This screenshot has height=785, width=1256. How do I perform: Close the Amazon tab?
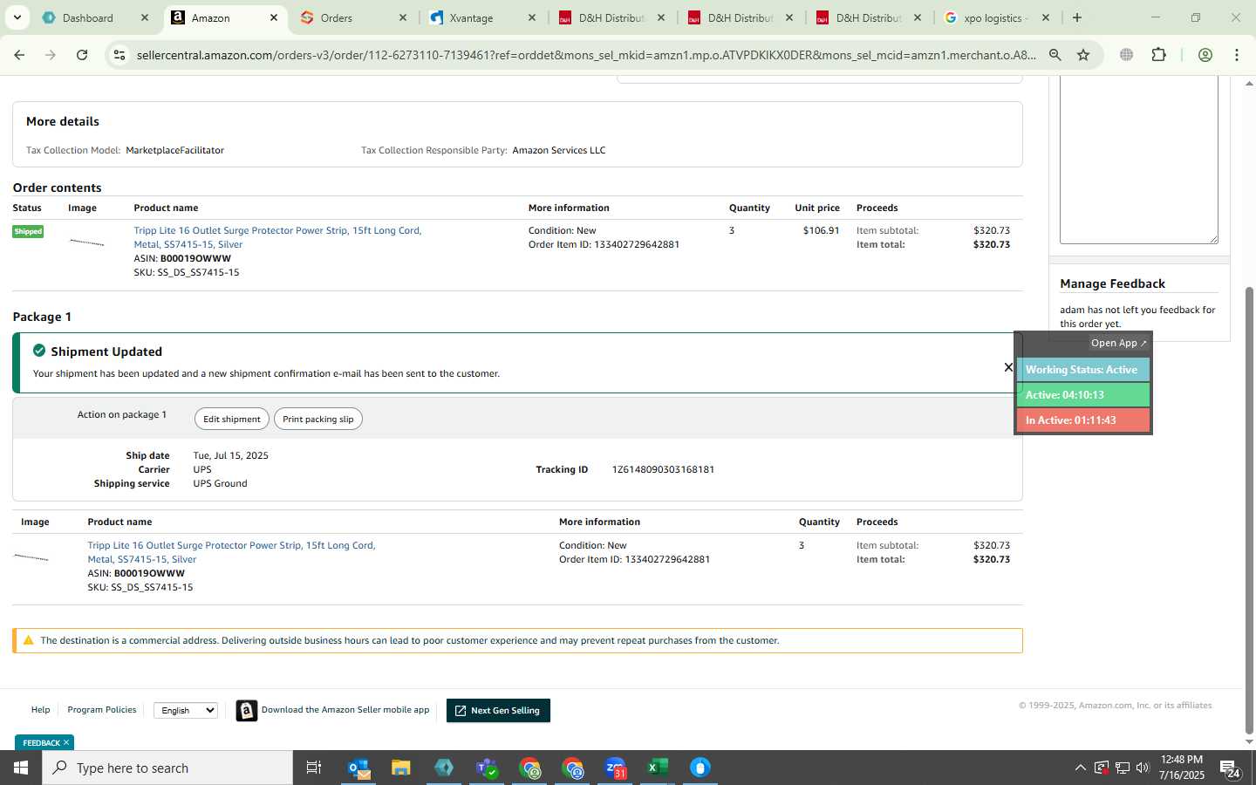(274, 17)
